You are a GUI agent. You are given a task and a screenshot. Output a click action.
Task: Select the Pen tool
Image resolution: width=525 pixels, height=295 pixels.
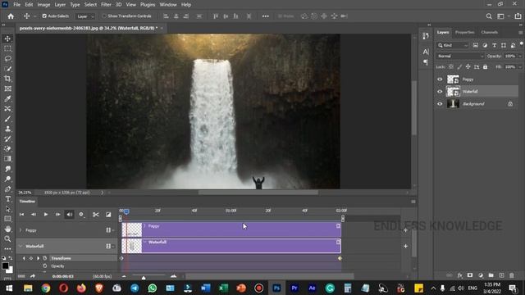click(7, 189)
